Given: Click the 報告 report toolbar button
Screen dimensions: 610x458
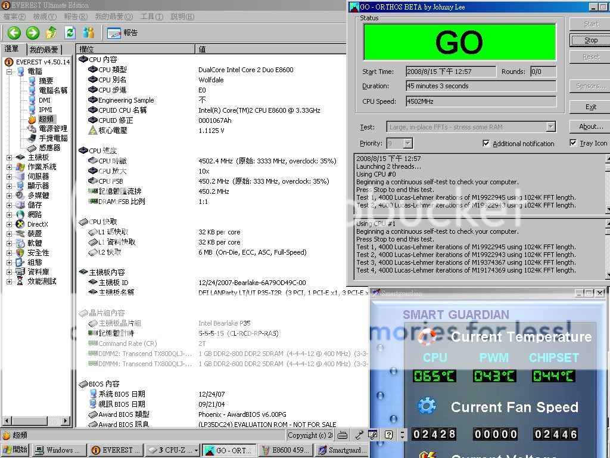Looking at the screenshot, I should pyautogui.click(x=123, y=33).
